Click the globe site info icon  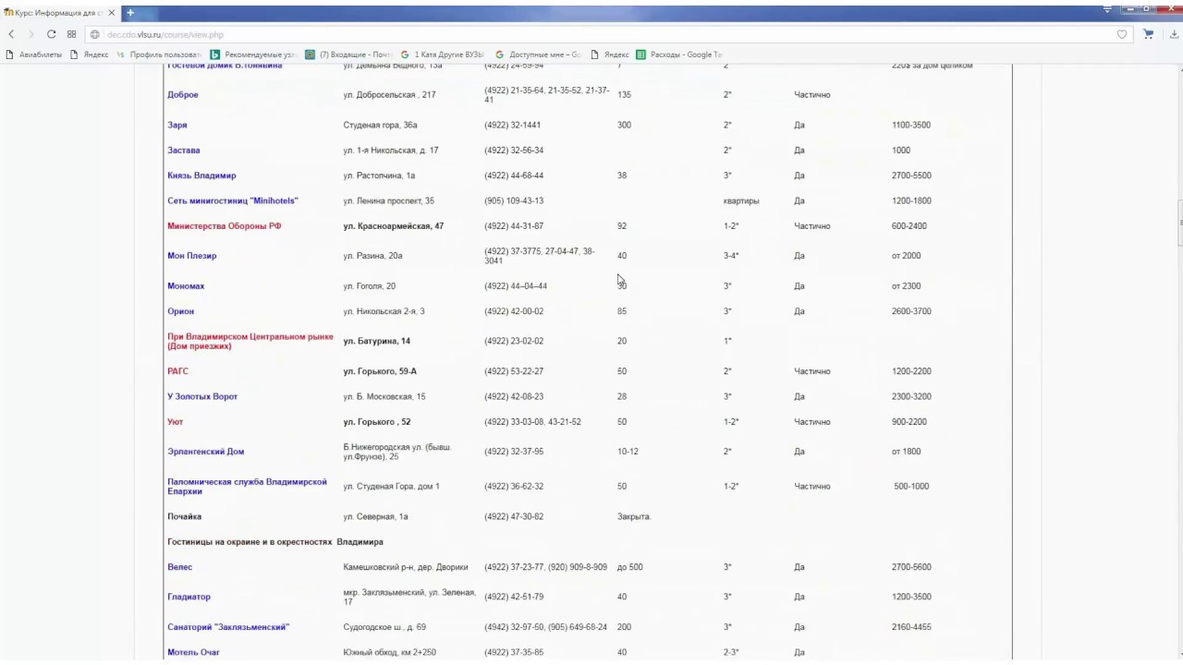pos(95,34)
